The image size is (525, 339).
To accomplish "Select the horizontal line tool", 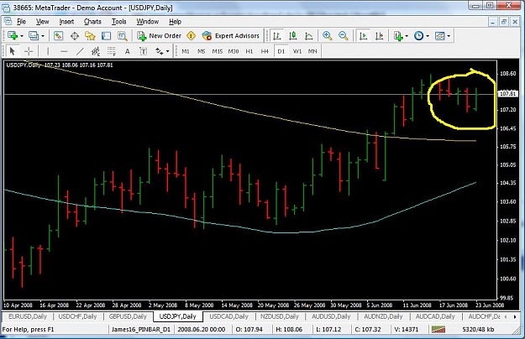I will point(64,51).
